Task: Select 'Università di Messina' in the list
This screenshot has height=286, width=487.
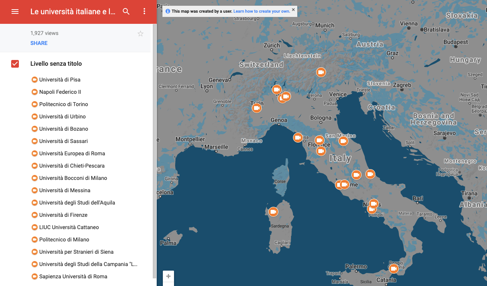Action: 65,190
